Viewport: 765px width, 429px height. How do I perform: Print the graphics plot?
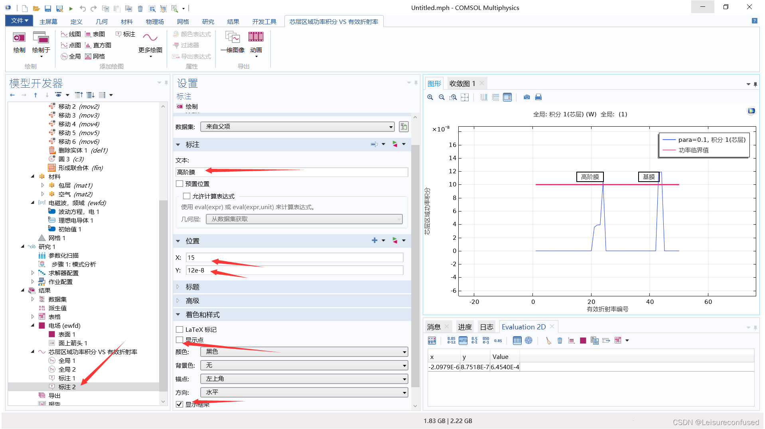pyautogui.click(x=538, y=97)
